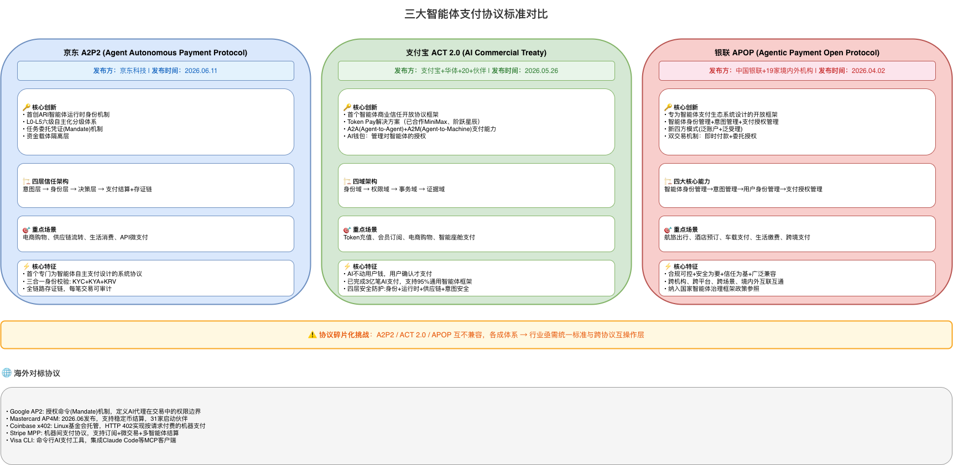This screenshot has width=953, height=465.
Task: Click the key icon in JD A2P2 core innovation
Action: coord(27,107)
